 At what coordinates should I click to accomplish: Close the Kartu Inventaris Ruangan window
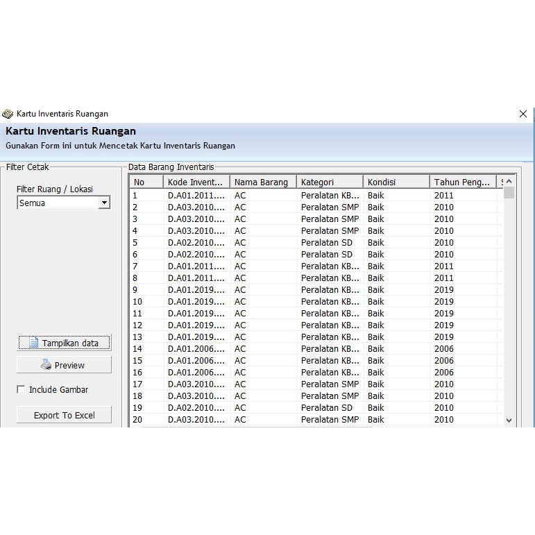523,114
